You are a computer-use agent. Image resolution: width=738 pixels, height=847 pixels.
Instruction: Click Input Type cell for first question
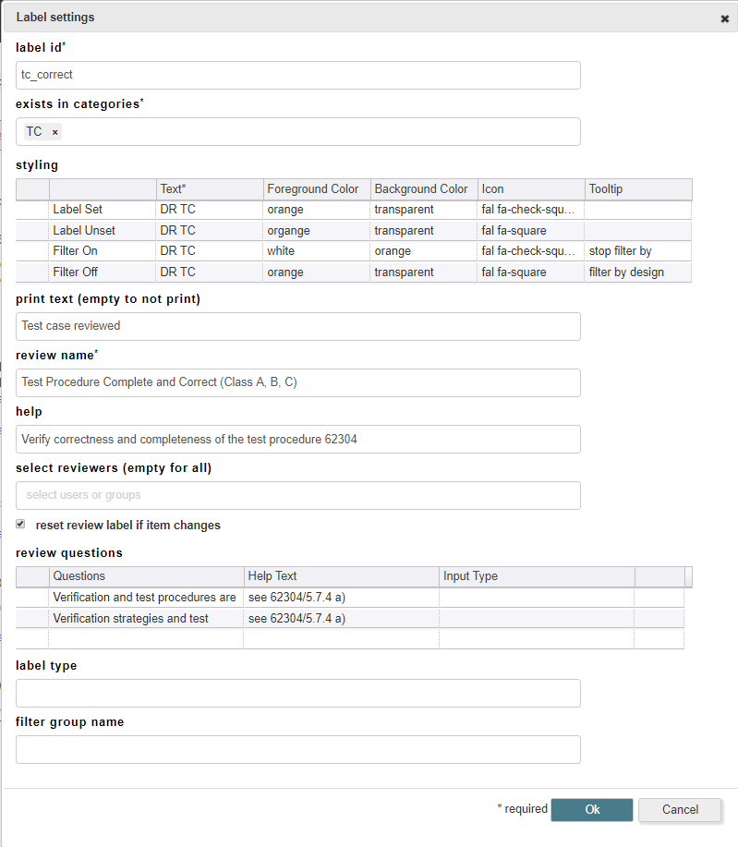click(537, 598)
